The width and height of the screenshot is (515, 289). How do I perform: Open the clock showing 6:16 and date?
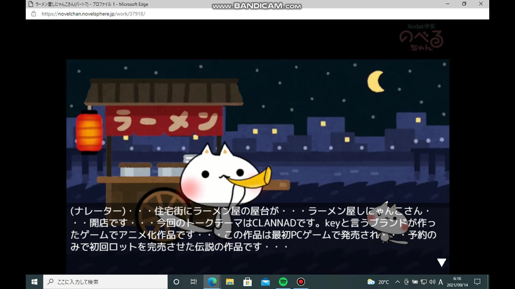click(457, 282)
